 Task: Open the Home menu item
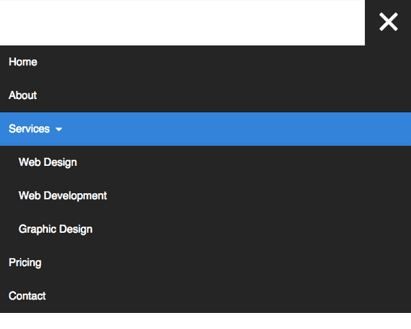pyautogui.click(x=205, y=62)
